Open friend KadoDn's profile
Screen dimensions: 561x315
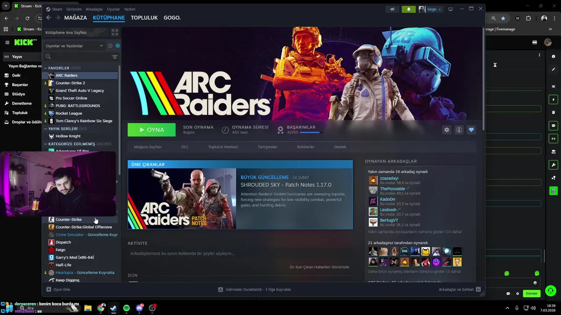tap(387, 199)
